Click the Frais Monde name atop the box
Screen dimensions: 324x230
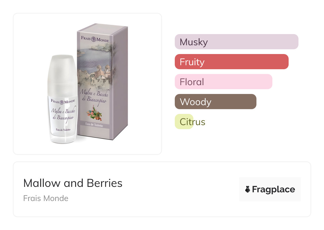tap(95, 39)
